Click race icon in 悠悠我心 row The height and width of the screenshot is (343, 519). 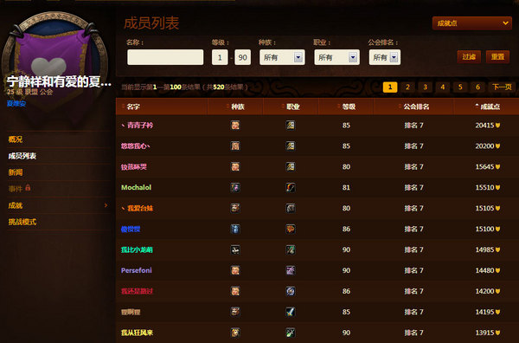tap(235, 146)
